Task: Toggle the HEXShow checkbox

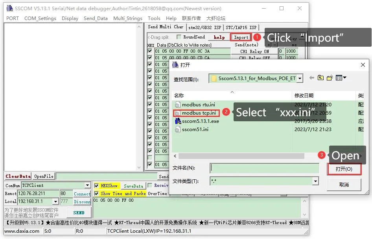Action: [97, 186]
